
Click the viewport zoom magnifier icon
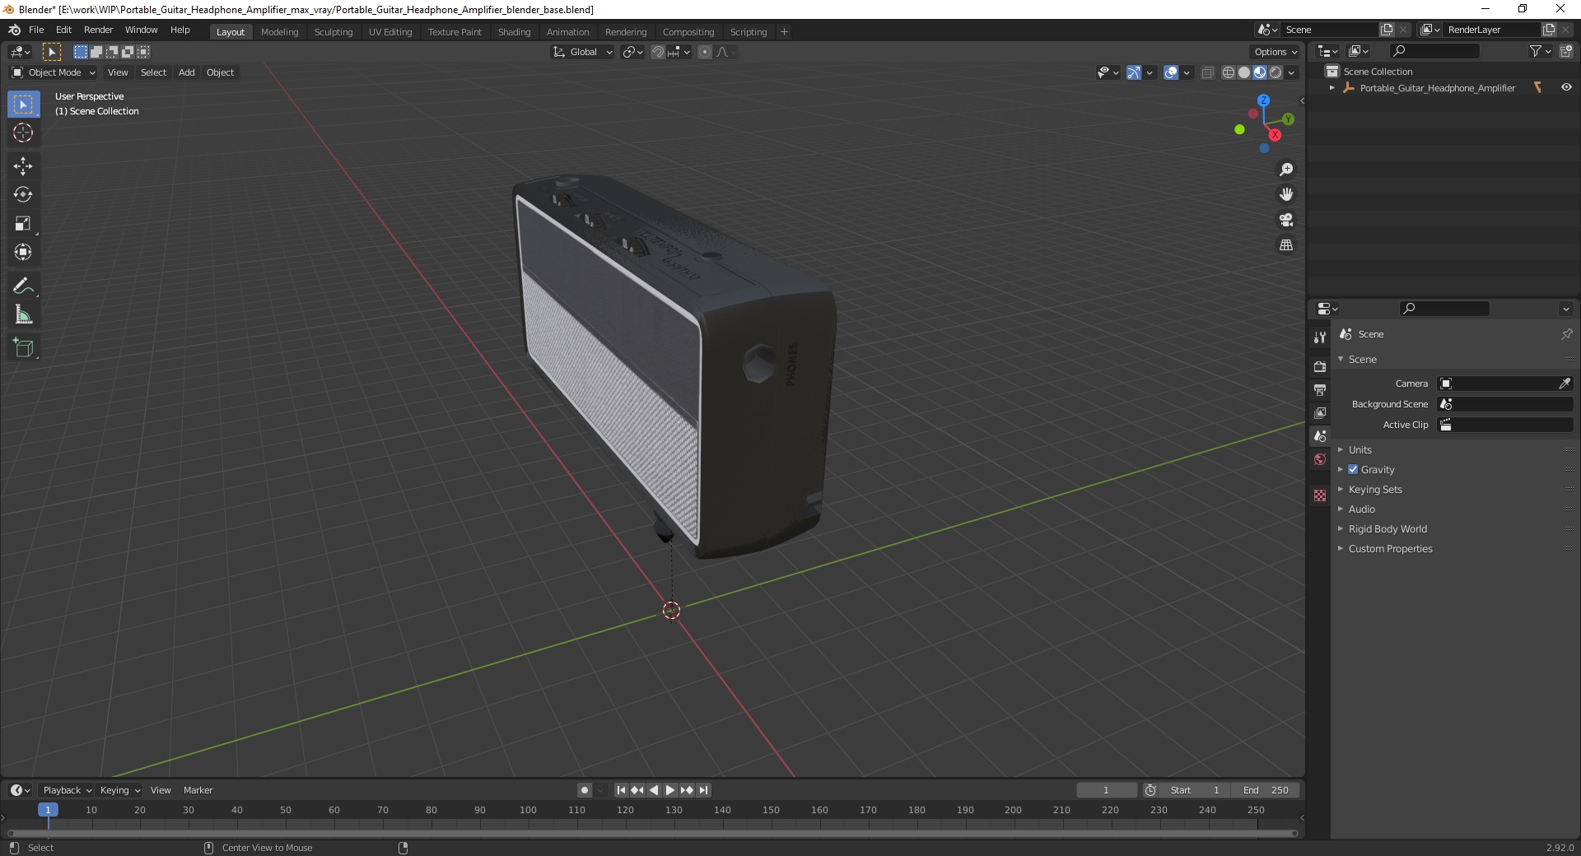(1286, 170)
